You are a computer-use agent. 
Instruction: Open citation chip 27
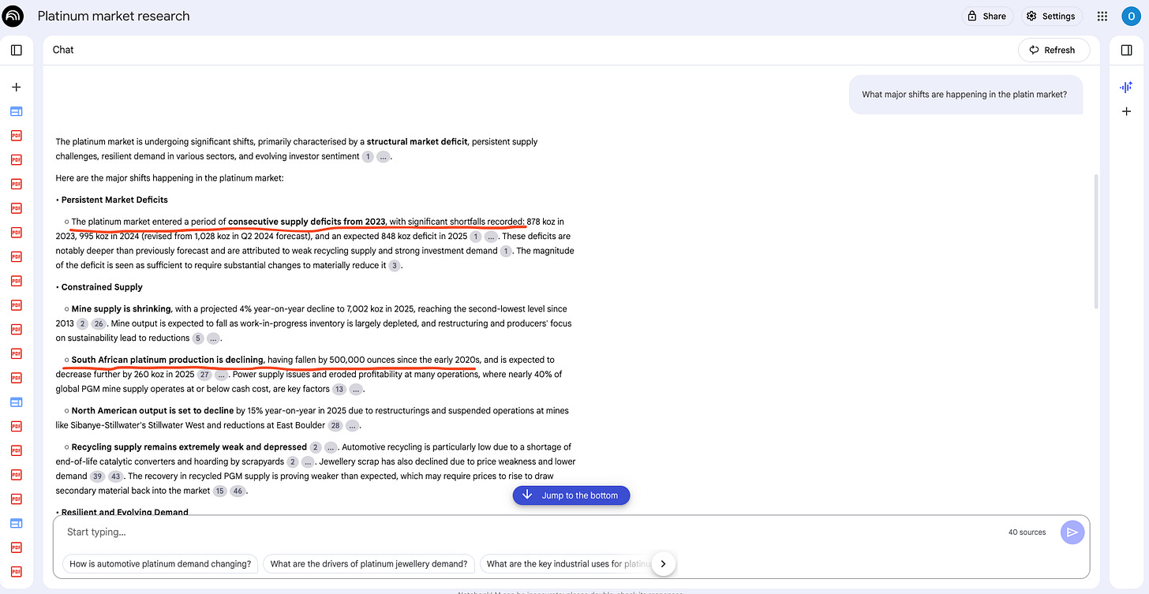pos(204,375)
